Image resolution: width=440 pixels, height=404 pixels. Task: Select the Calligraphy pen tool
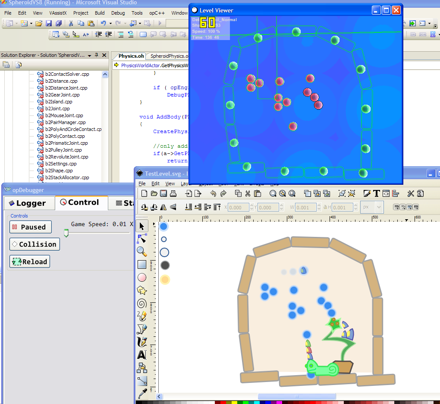coord(142,342)
